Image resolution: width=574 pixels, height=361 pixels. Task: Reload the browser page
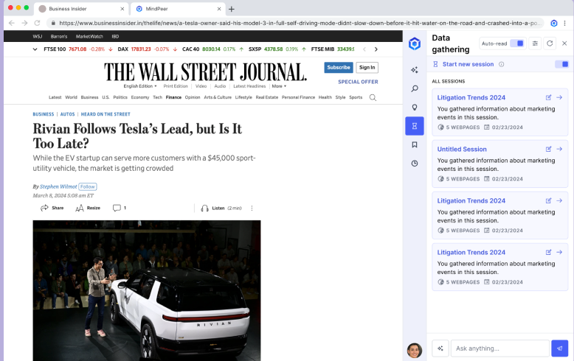point(37,23)
